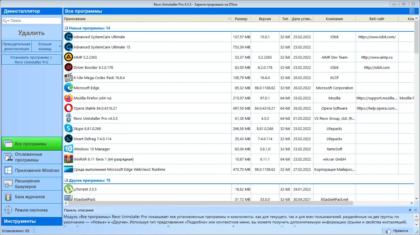The image size is (420, 235).
Task: Click the WinRAR 6.11 icon
Action: [x=68, y=159]
